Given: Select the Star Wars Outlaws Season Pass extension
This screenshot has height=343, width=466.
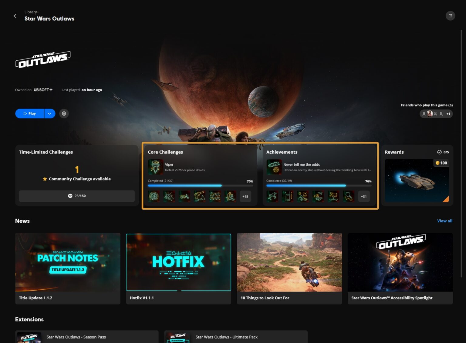Looking at the screenshot, I should (x=76, y=337).
